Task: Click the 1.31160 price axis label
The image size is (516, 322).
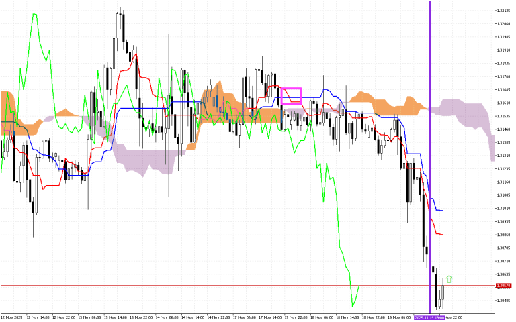Action: [503, 182]
